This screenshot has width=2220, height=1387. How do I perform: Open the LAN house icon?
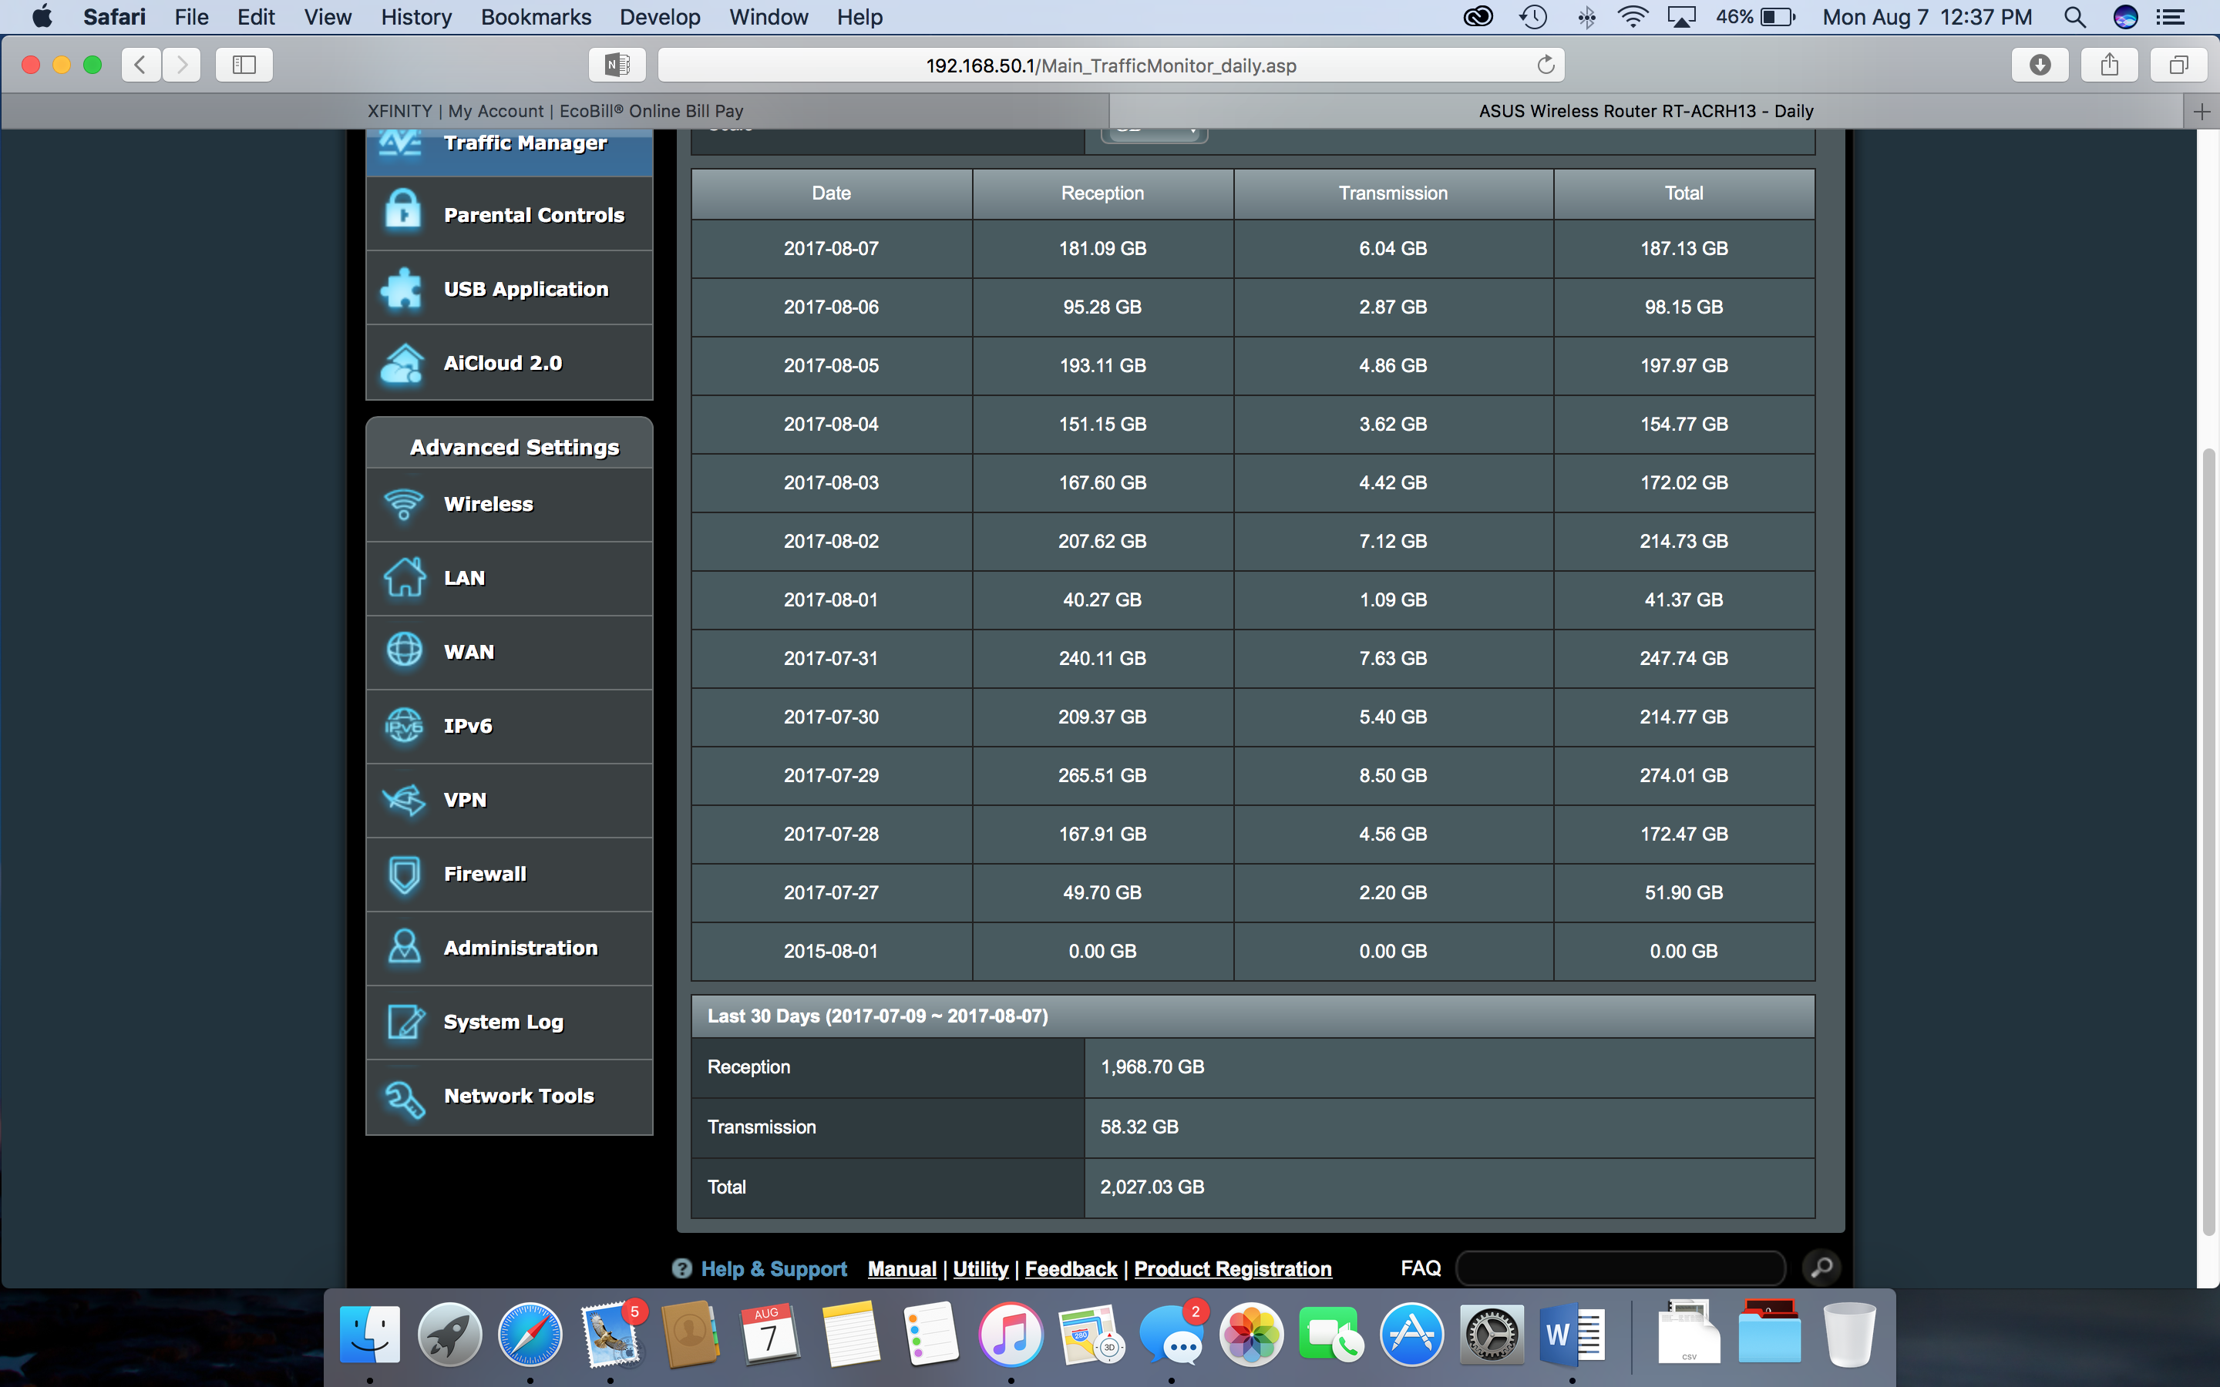tap(404, 578)
